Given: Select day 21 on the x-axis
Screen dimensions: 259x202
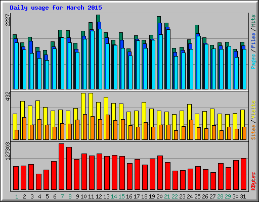Looking at the screenshot, I should point(167,196).
